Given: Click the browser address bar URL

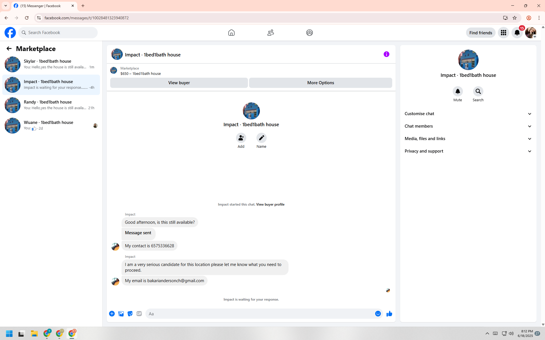Looking at the screenshot, I should pyautogui.click(x=87, y=18).
